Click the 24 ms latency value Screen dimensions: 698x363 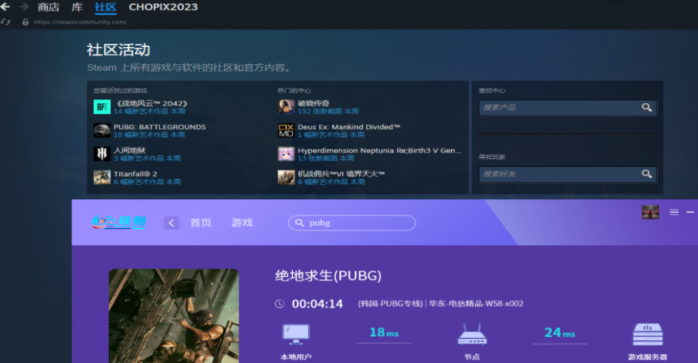pyautogui.click(x=560, y=332)
